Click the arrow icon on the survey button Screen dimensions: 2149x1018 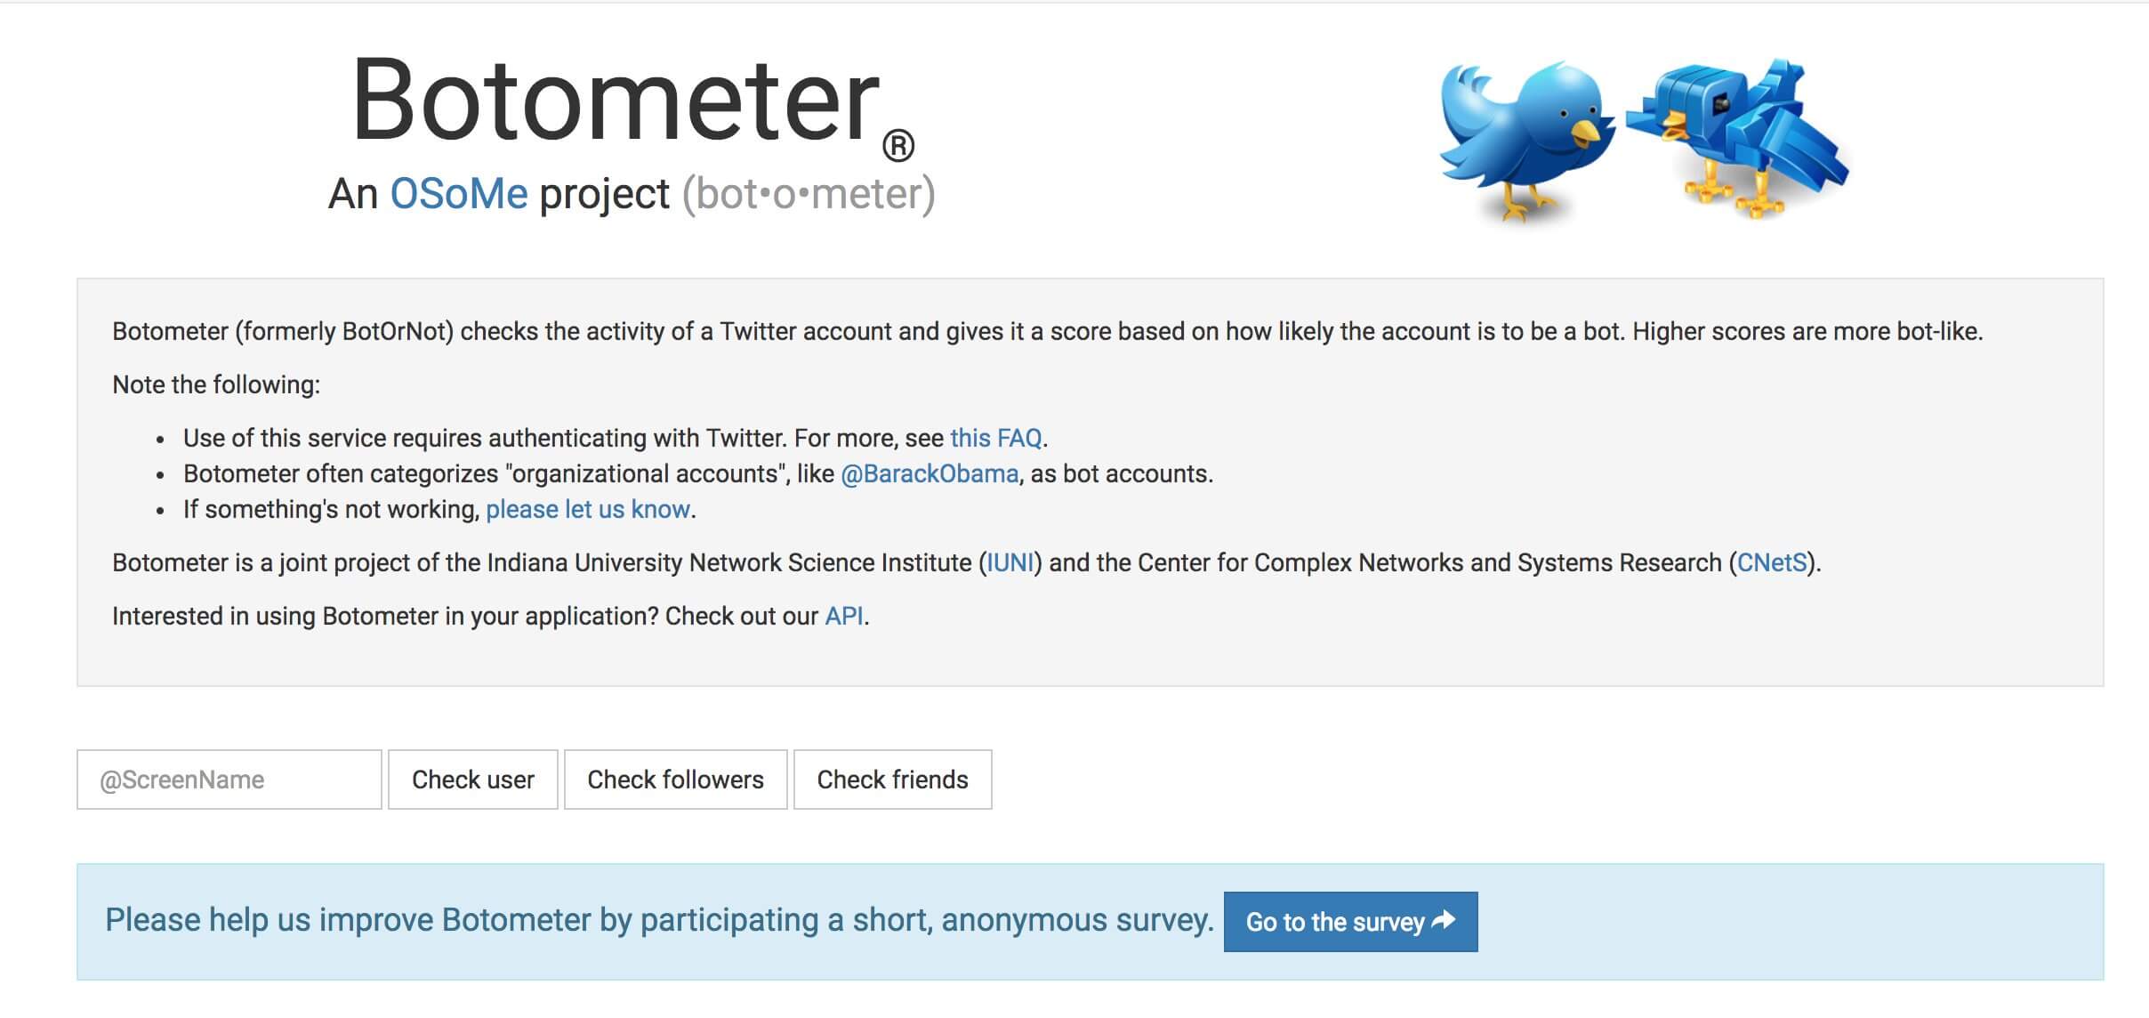point(1445,920)
